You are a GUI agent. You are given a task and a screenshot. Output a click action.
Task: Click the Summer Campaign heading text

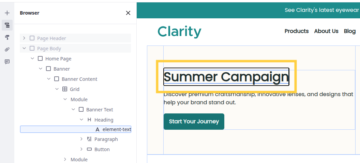click(x=226, y=77)
